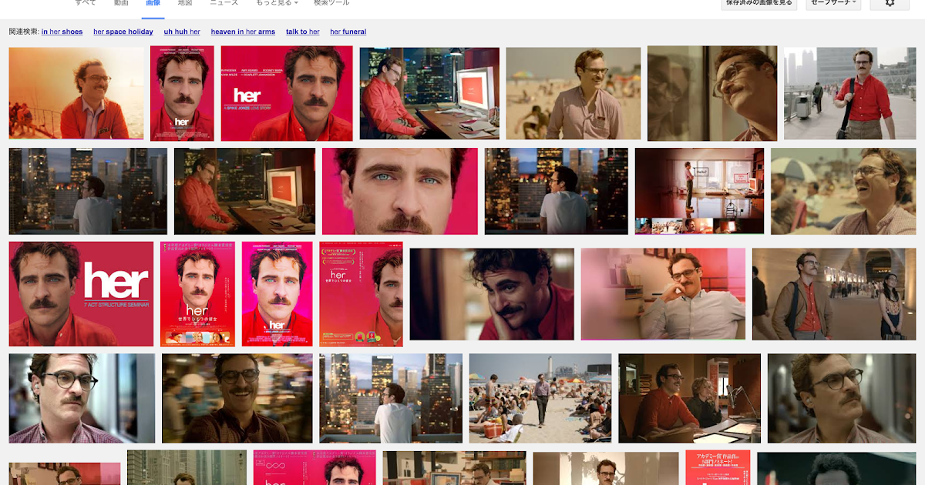Switch to the すべて tab
925x485 pixels.
[x=86, y=3]
